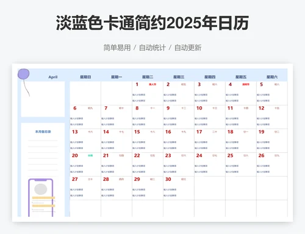
Task: Select date number 11 in the calendar
Action: (x=230, y=108)
